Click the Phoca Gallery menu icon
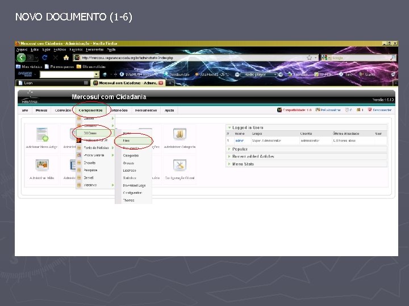The width and height of the screenshot is (409, 306). (x=79, y=155)
